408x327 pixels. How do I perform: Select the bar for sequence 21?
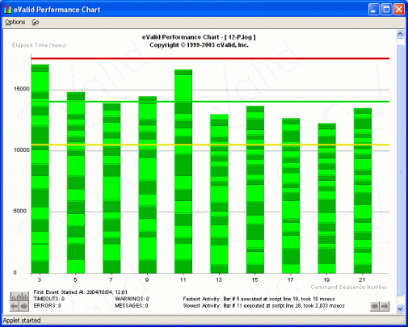click(x=363, y=191)
